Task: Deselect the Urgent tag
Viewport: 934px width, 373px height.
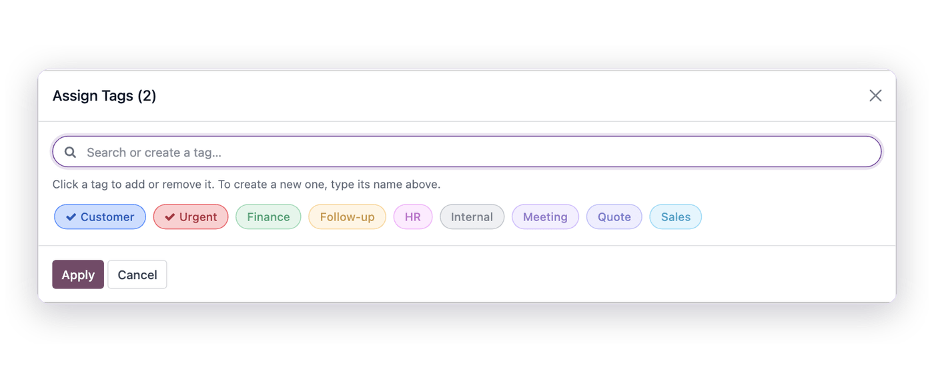Action: 191,216
